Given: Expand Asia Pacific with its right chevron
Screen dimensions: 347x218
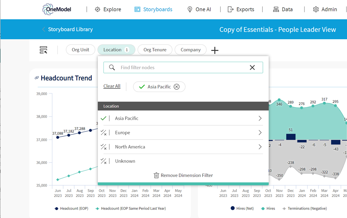Looking at the screenshot, I should tap(260, 118).
